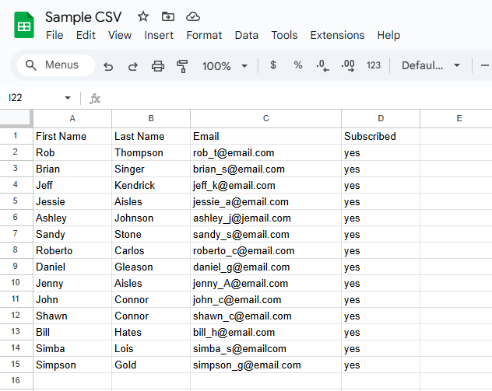
Task: Select the paint format tool
Action: (183, 66)
